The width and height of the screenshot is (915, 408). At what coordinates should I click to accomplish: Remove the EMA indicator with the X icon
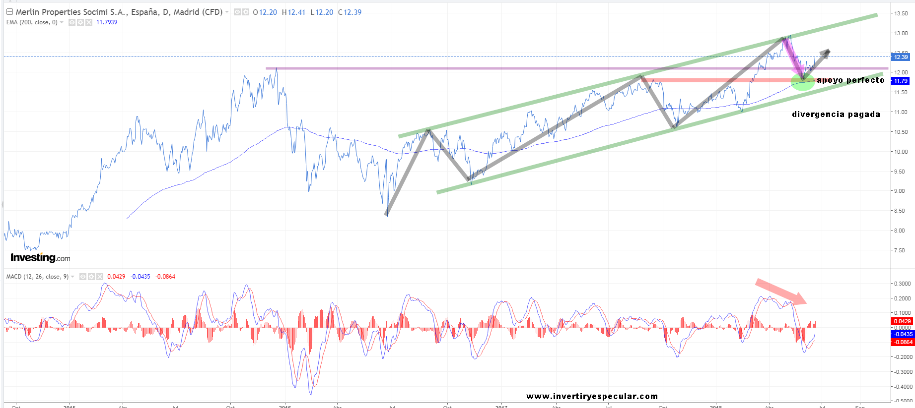(x=89, y=22)
